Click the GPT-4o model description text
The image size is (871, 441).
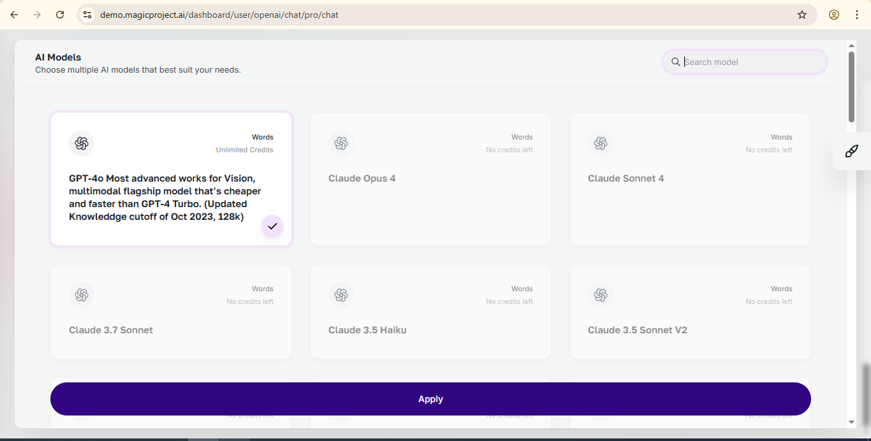(x=165, y=198)
